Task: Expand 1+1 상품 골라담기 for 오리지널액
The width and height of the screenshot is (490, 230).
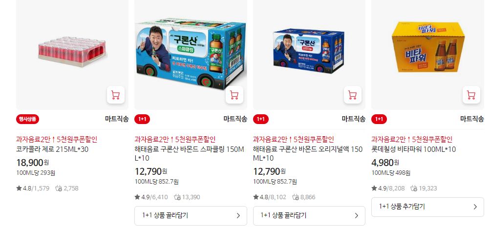Action: (x=309, y=216)
